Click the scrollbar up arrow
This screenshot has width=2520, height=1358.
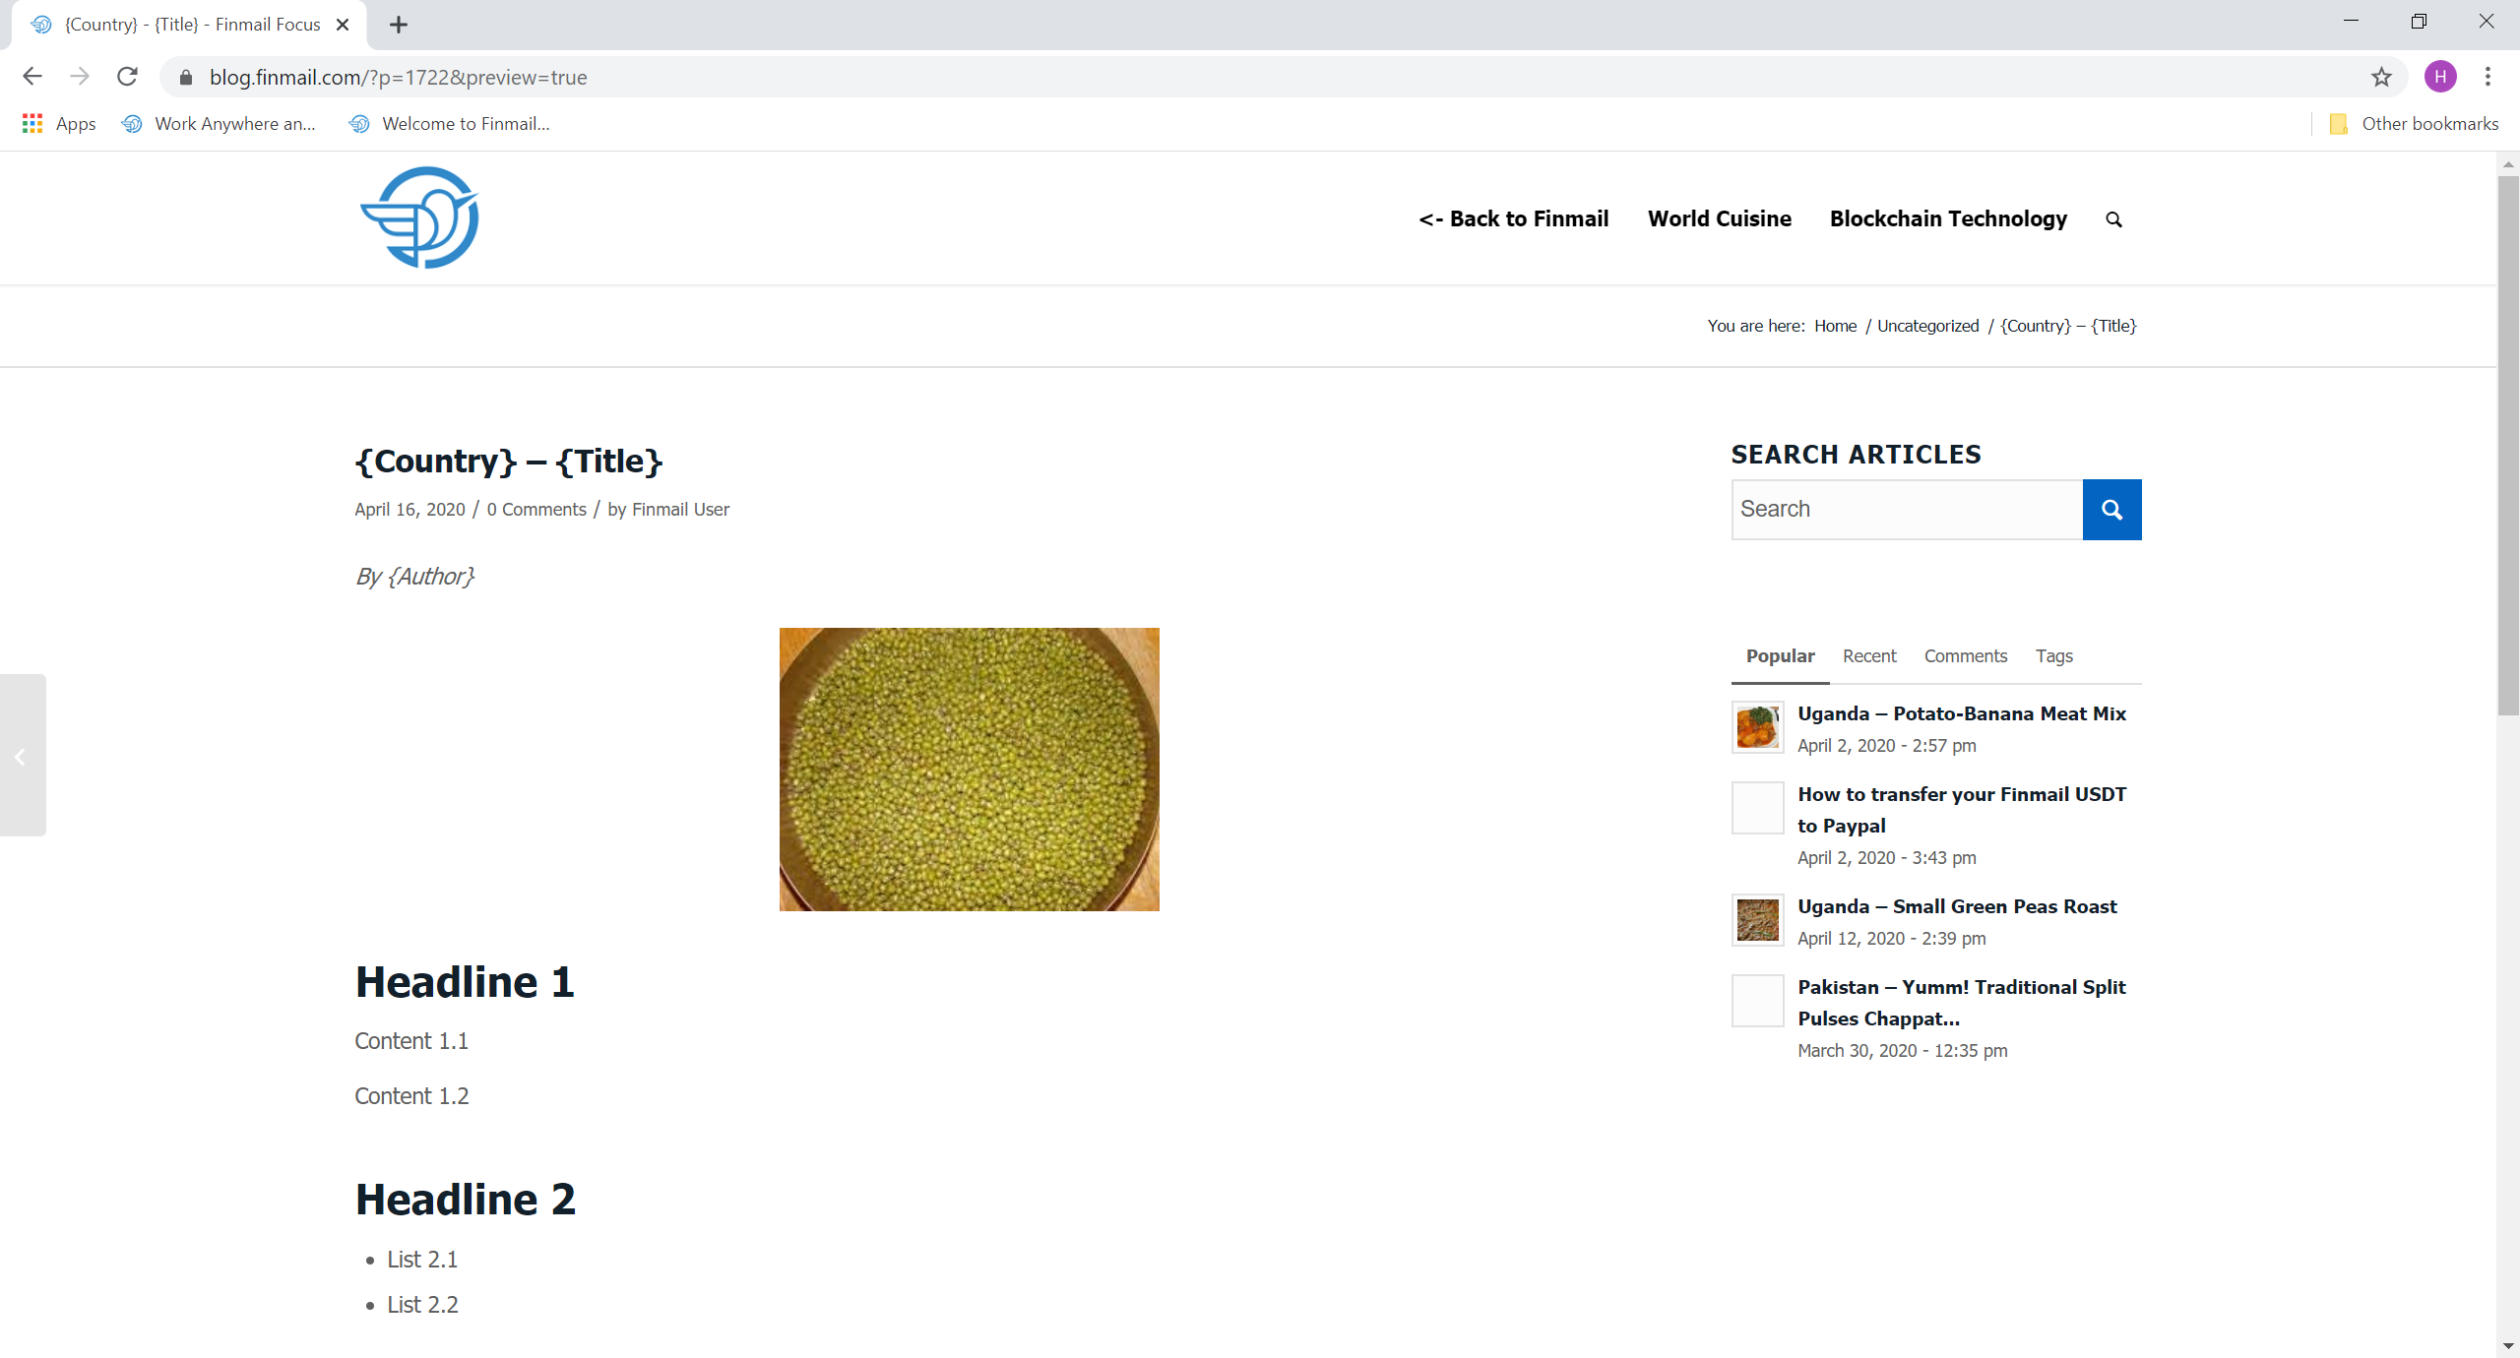2507,163
